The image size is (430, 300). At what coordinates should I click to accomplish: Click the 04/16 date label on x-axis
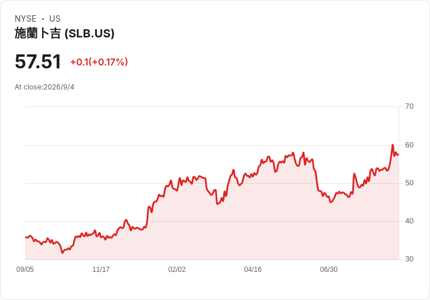253,270
